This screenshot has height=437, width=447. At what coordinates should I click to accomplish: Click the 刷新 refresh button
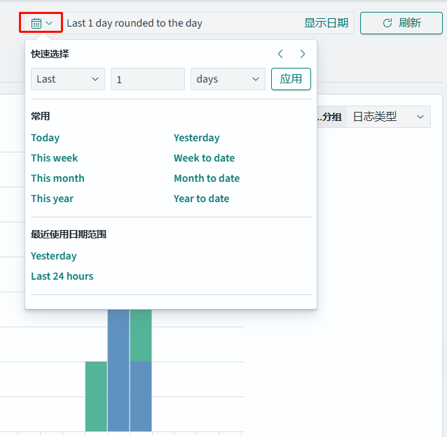point(402,23)
